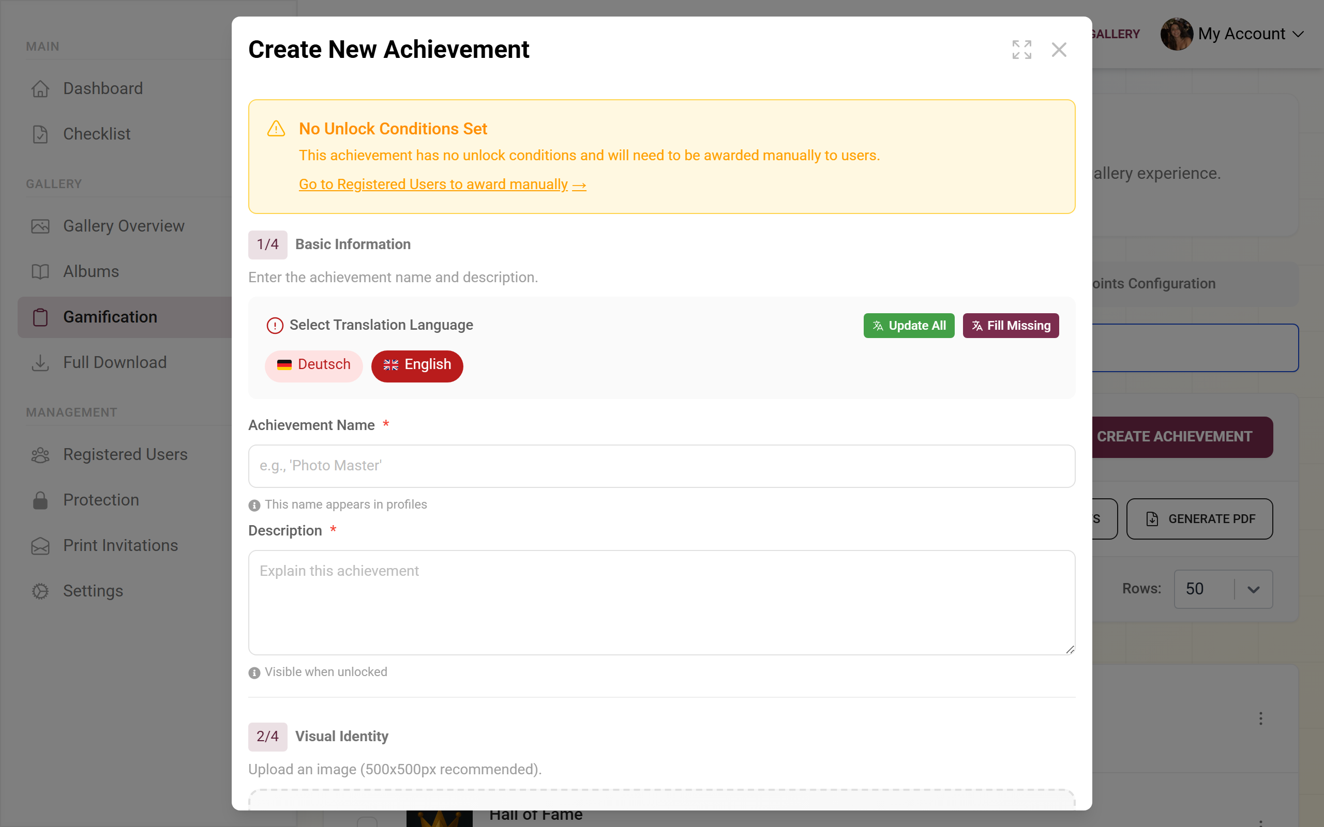The image size is (1324, 827).
Task: Click the Settings gear icon
Action: [x=40, y=591]
